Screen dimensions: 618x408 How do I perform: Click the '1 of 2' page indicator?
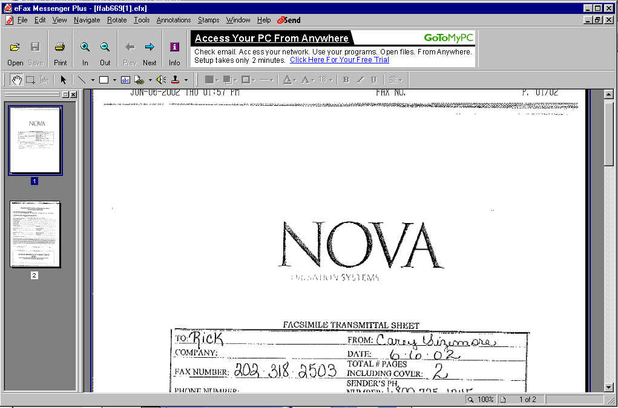click(527, 400)
